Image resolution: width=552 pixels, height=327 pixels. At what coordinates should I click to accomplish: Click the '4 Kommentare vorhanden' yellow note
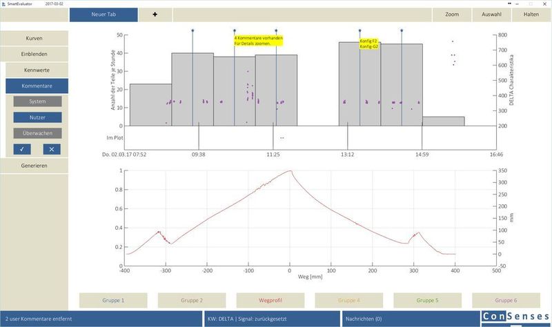[x=258, y=41]
